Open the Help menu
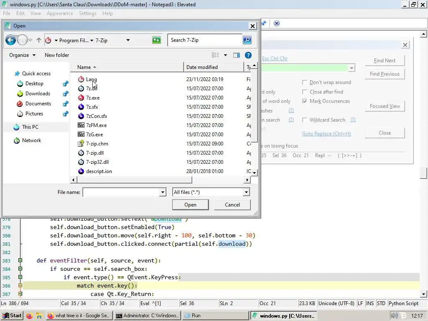 (107, 13)
